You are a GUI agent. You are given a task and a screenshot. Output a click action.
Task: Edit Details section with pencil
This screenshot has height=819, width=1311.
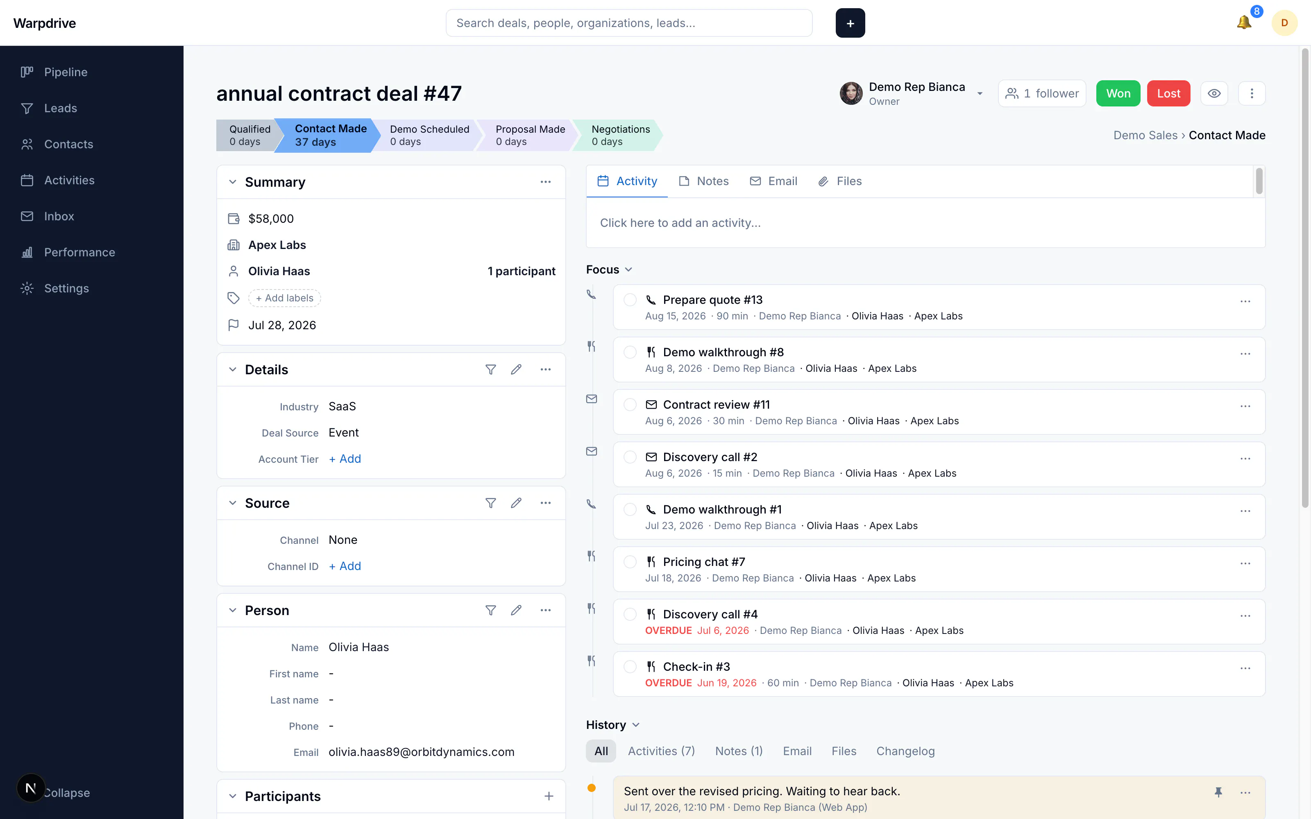[x=516, y=369]
